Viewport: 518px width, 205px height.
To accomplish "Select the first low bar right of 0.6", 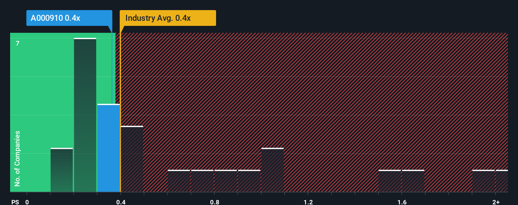I will point(179,181).
